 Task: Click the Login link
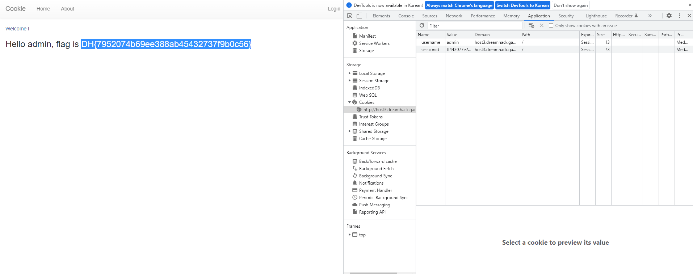coord(334,9)
